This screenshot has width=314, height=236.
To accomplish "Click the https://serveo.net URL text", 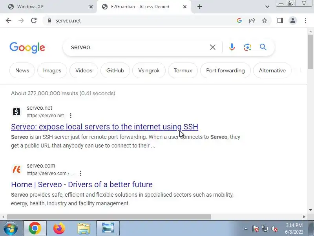I will [45, 116].
